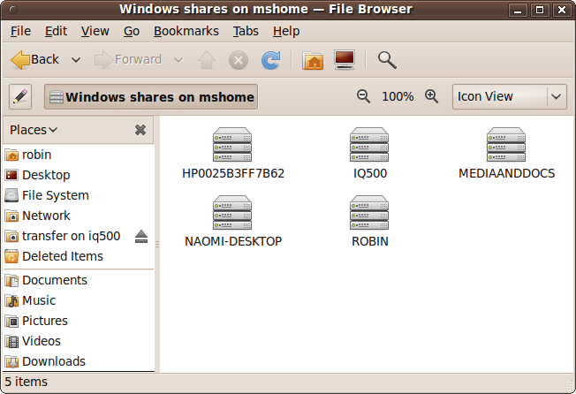This screenshot has width=576, height=394.
Task: Click the Stop loading icon
Action: (239, 60)
